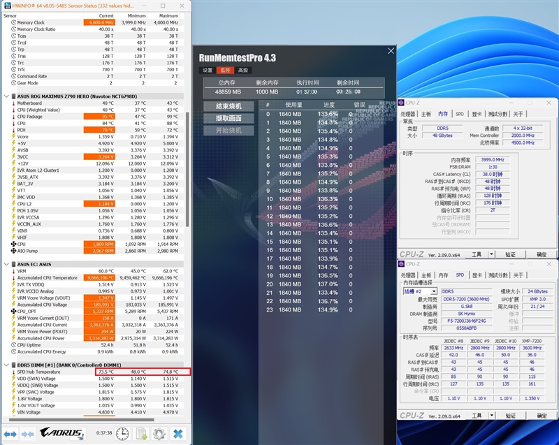Click the collapse-columns inward arrows icon in HWiNFO

(27, 434)
